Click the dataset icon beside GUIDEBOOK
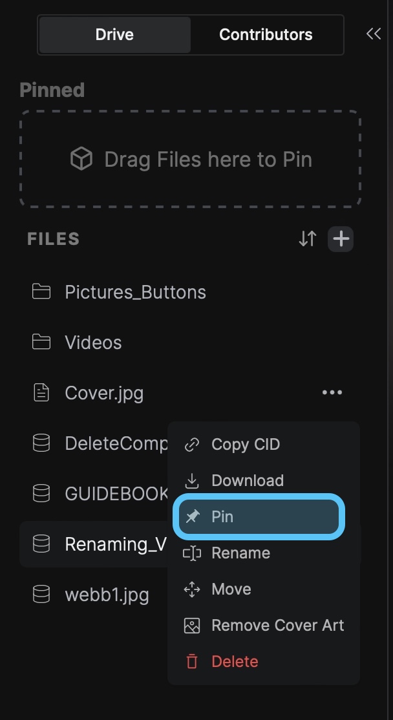Image resolution: width=393 pixels, height=720 pixels. pyautogui.click(x=41, y=494)
